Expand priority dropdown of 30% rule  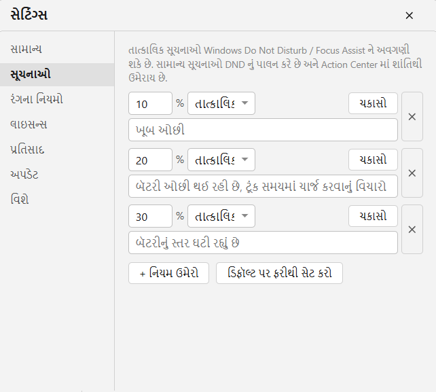tap(221, 216)
